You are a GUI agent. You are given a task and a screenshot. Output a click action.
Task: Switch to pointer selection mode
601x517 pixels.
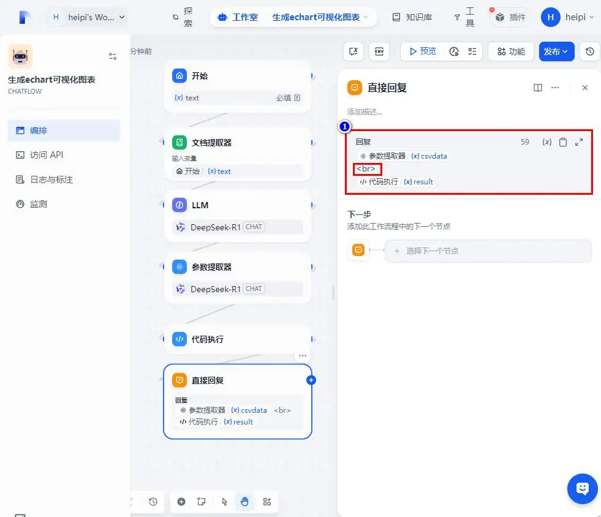click(224, 501)
